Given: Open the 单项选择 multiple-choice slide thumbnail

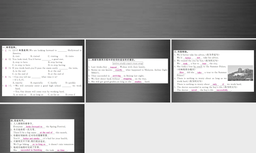Looking at the screenshot, I should pos(42,71).
